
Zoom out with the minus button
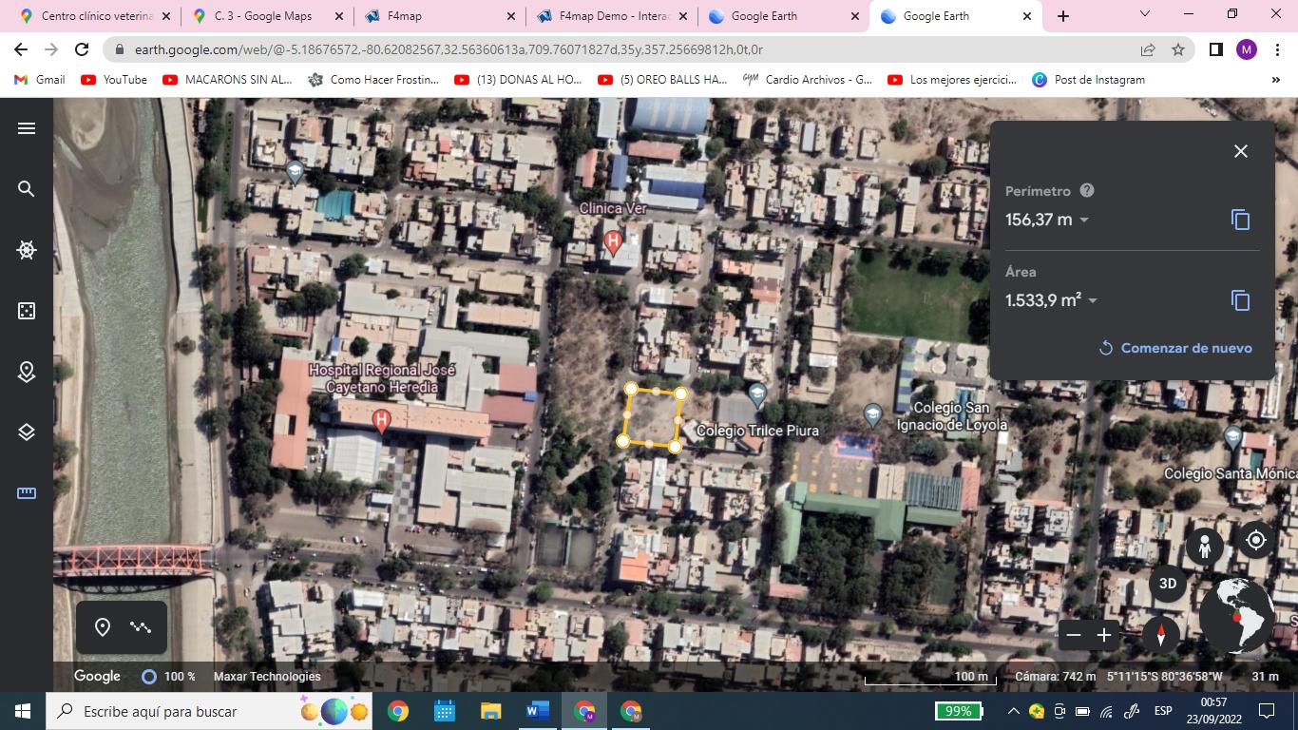[1074, 635]
